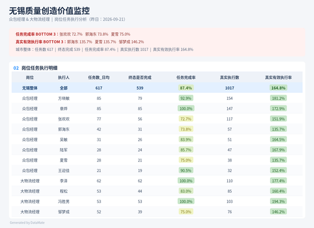
Task: Select the 任务完成率 column header
Action: click(x=186, y=77)
